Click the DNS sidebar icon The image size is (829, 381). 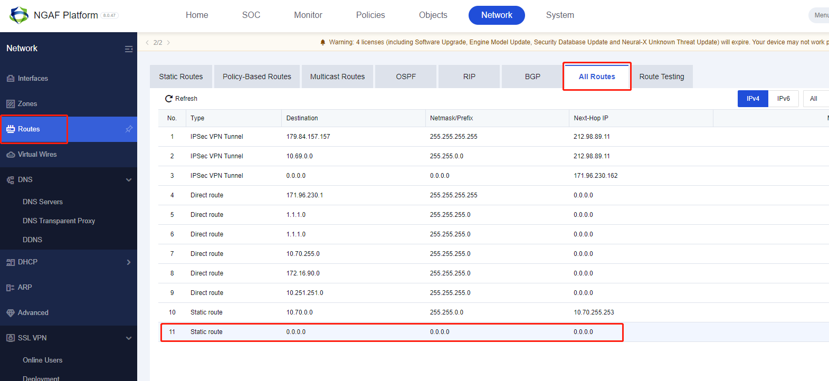(11, 180)
